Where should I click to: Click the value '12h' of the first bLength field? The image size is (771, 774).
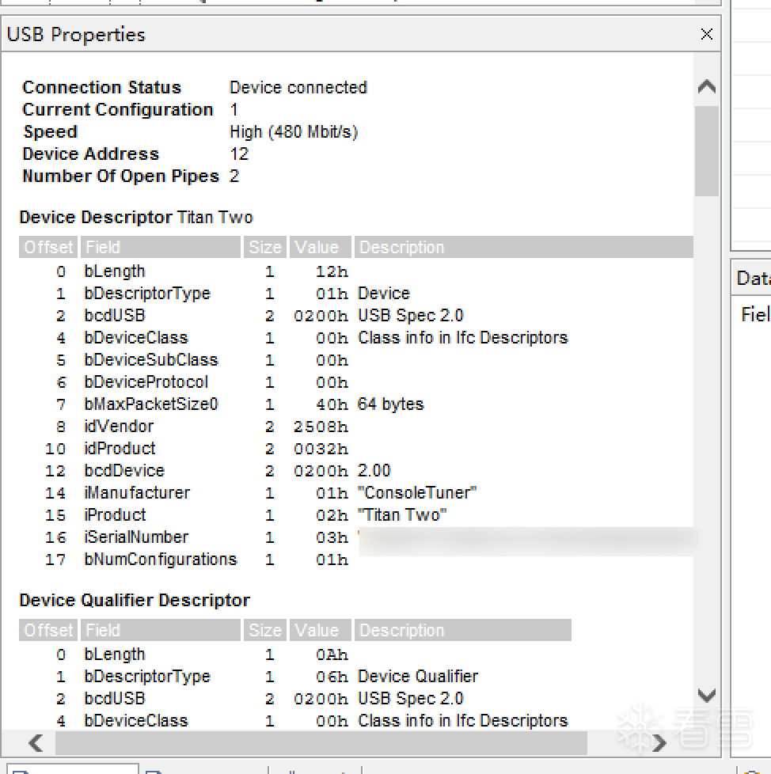click(332, 271)
